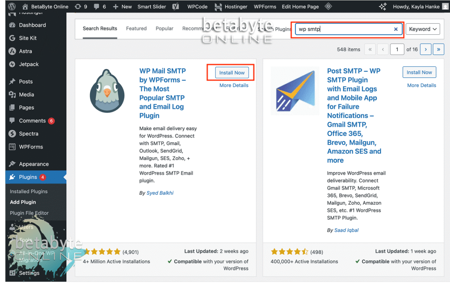The width and height of the screenshot is (450, 289).
Task: Open the Jetpack sidebar item
Action: pyautogui.click(x=29, y=64)
